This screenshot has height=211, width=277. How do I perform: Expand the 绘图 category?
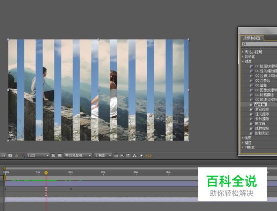(243, 138)
